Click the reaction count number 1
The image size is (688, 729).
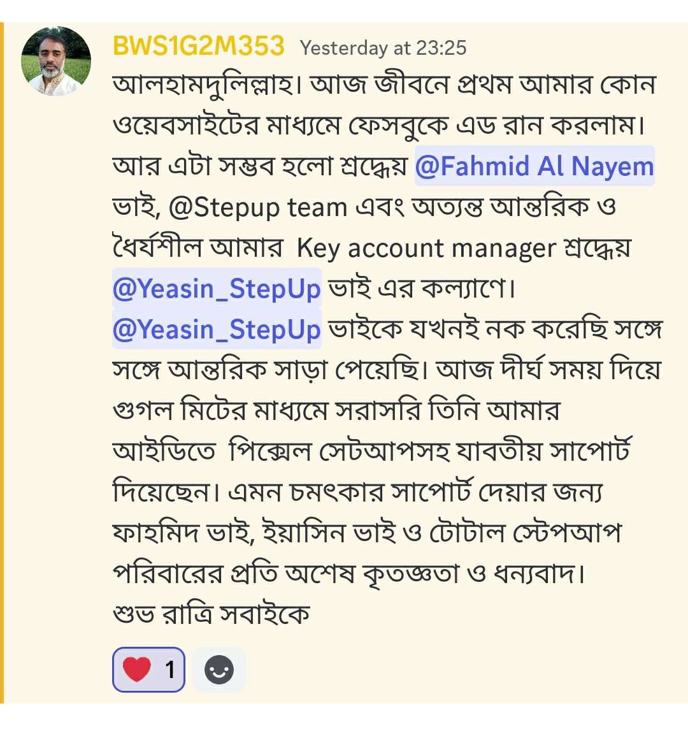pos(170,670)
